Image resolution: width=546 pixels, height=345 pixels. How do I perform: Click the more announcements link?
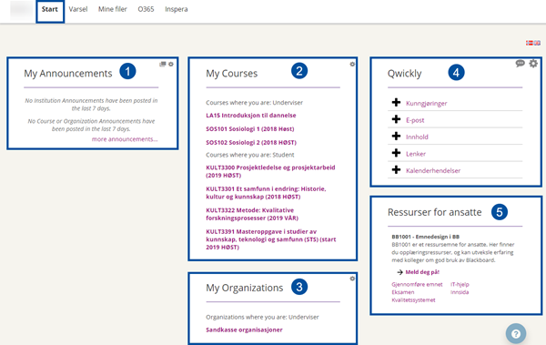(x=125, y=139)
